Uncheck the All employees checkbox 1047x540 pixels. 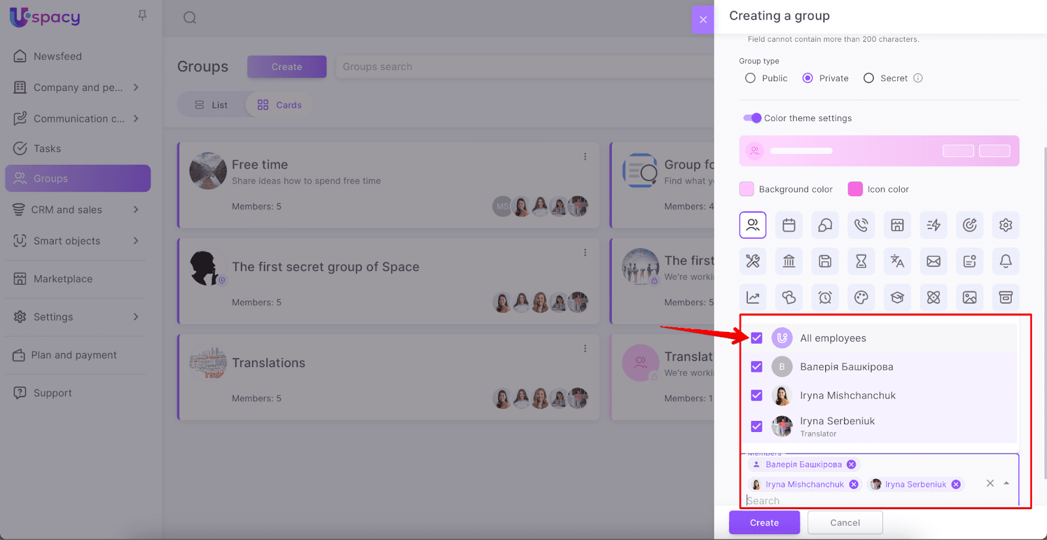click(x=756, y=338)
